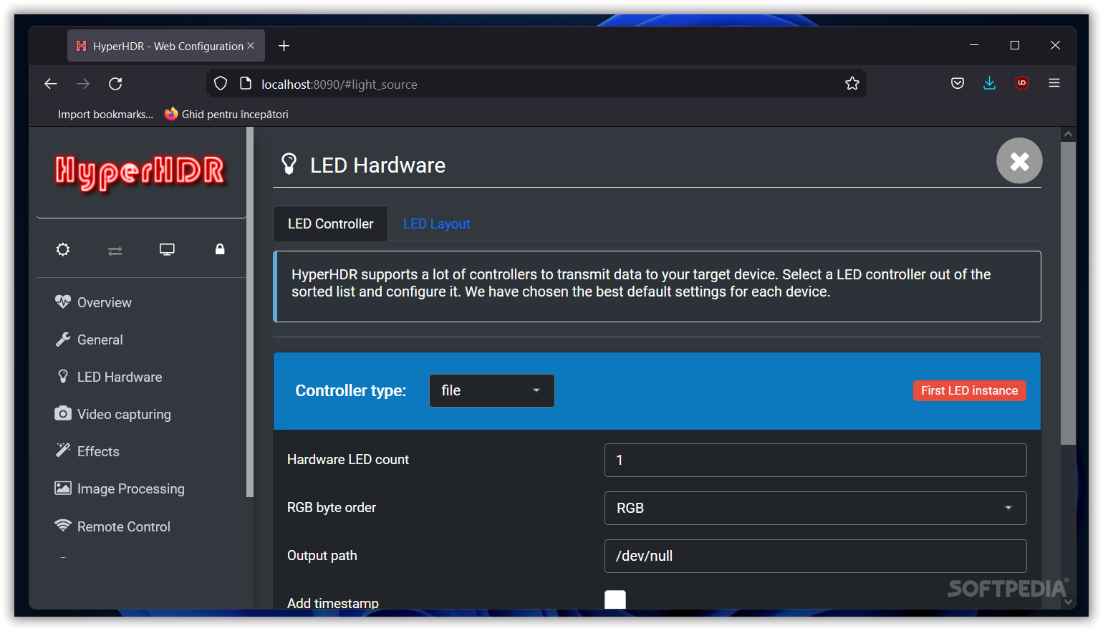Image resolution: width=1103 pixels, height=631 pixels.
Task: Click the scroll-up arrow of page scrollbar
Action: [1068, 134]
